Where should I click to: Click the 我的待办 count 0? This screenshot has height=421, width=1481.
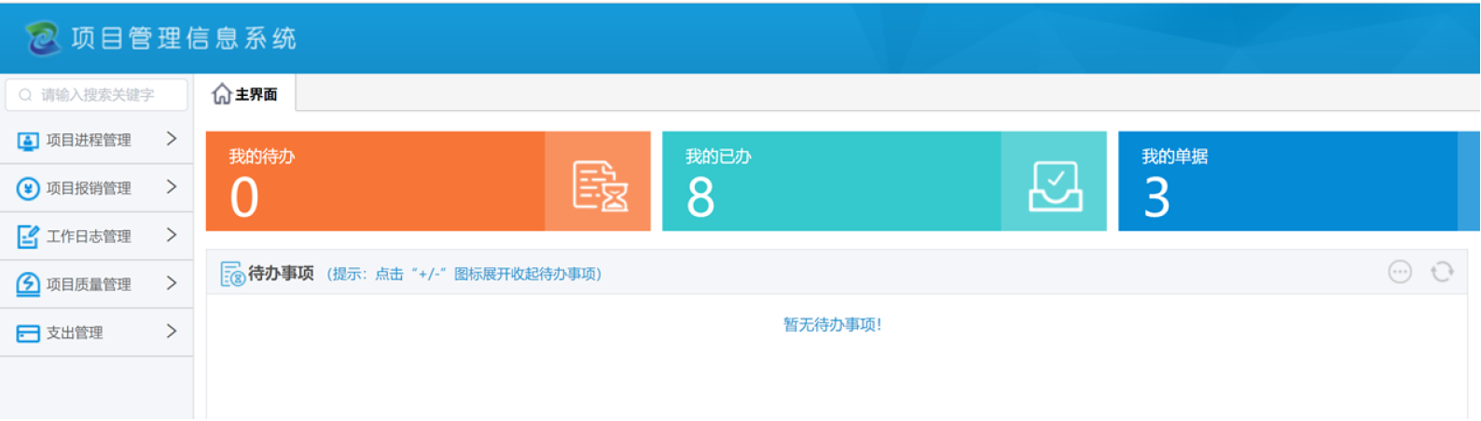[x=244, y=197]
